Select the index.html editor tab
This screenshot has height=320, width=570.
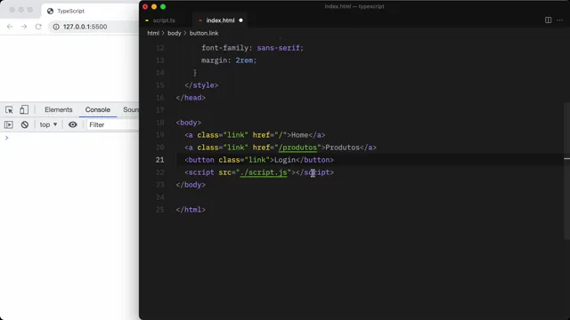pyautogui.click(x=220, y=20)
